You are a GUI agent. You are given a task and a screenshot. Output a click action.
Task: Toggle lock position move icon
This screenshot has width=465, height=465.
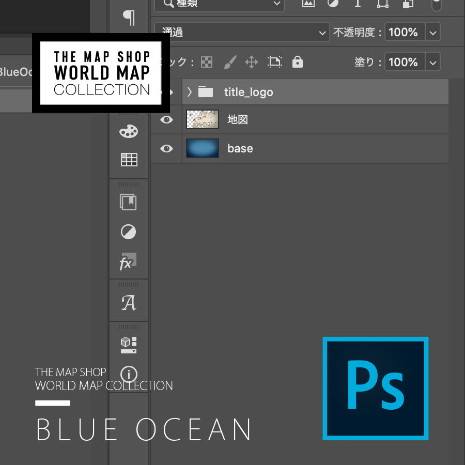click(252, 63)
